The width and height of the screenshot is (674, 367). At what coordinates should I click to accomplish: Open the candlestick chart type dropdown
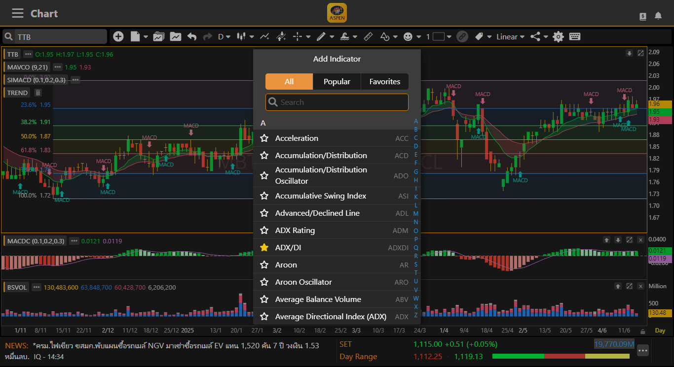245,36
